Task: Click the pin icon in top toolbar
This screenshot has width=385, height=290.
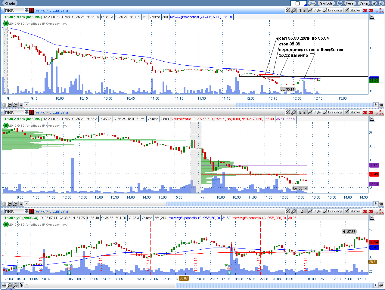Action: 374,3
